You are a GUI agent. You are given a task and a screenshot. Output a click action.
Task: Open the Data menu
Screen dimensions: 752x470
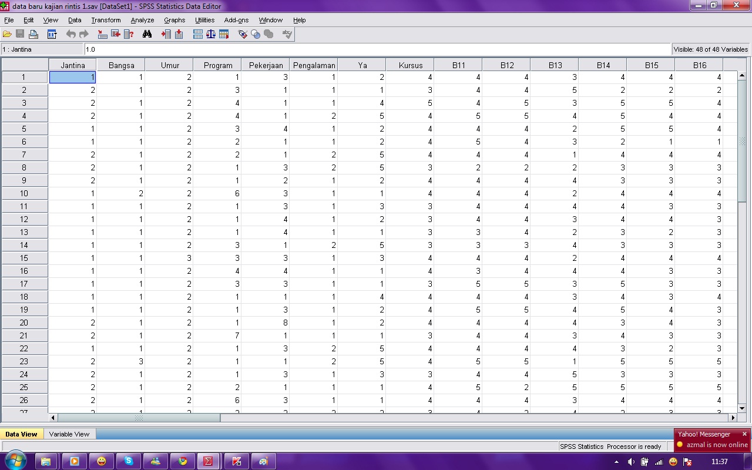75,20
